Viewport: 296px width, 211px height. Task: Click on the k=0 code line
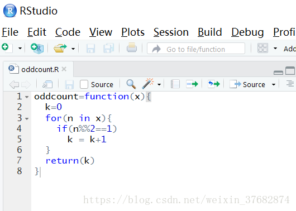coord(54,107)
